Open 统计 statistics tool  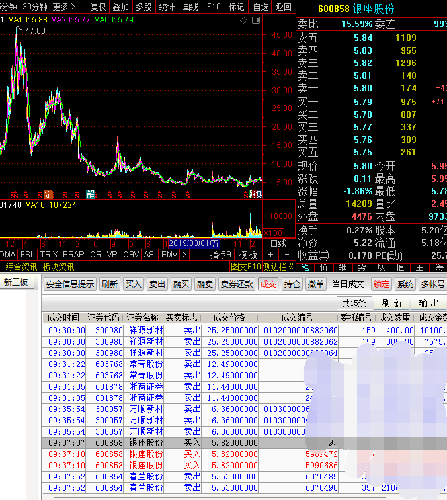coord(167,7)
